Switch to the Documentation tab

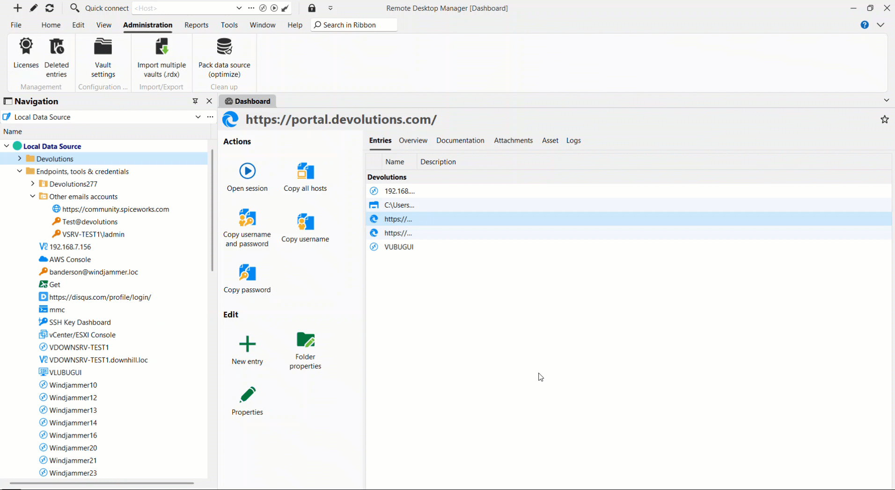coord(460,140)
